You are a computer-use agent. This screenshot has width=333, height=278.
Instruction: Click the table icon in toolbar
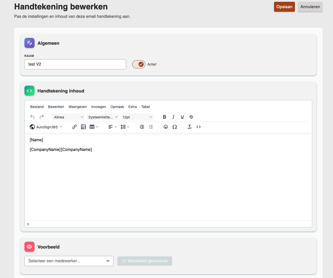pos(92,127)
